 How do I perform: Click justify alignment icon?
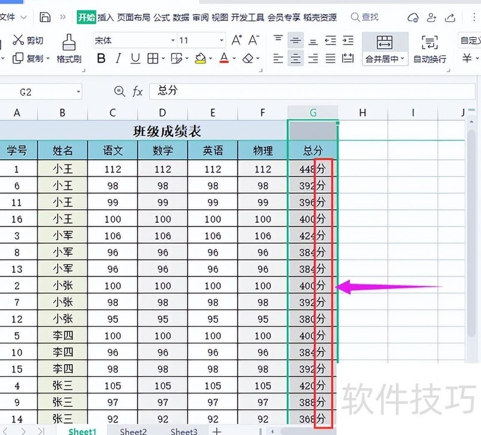tap(330, 58)
